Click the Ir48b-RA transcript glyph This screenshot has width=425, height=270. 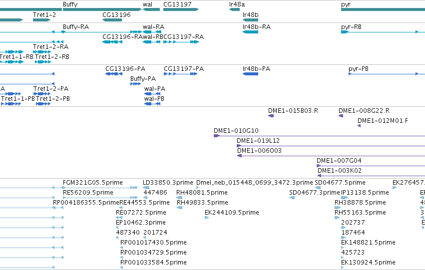pos(250,32)
